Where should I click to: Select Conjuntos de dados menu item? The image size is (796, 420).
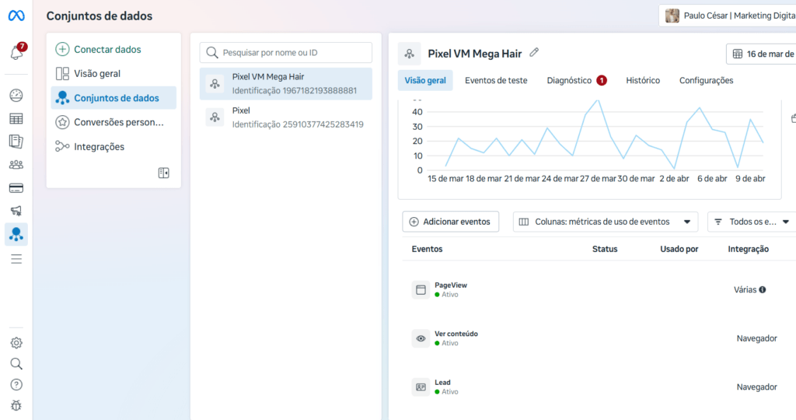pyautogui.click(x=113, y=98)
